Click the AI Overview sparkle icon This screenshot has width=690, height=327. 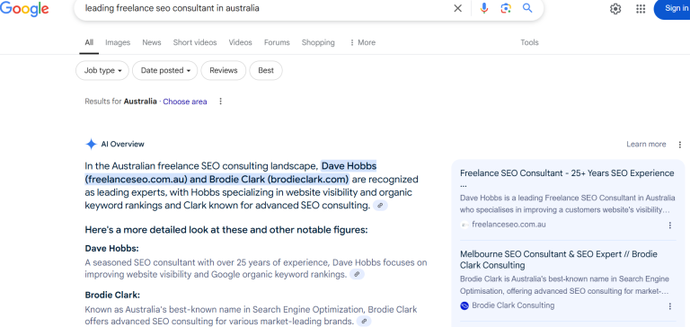coord(91,144)
